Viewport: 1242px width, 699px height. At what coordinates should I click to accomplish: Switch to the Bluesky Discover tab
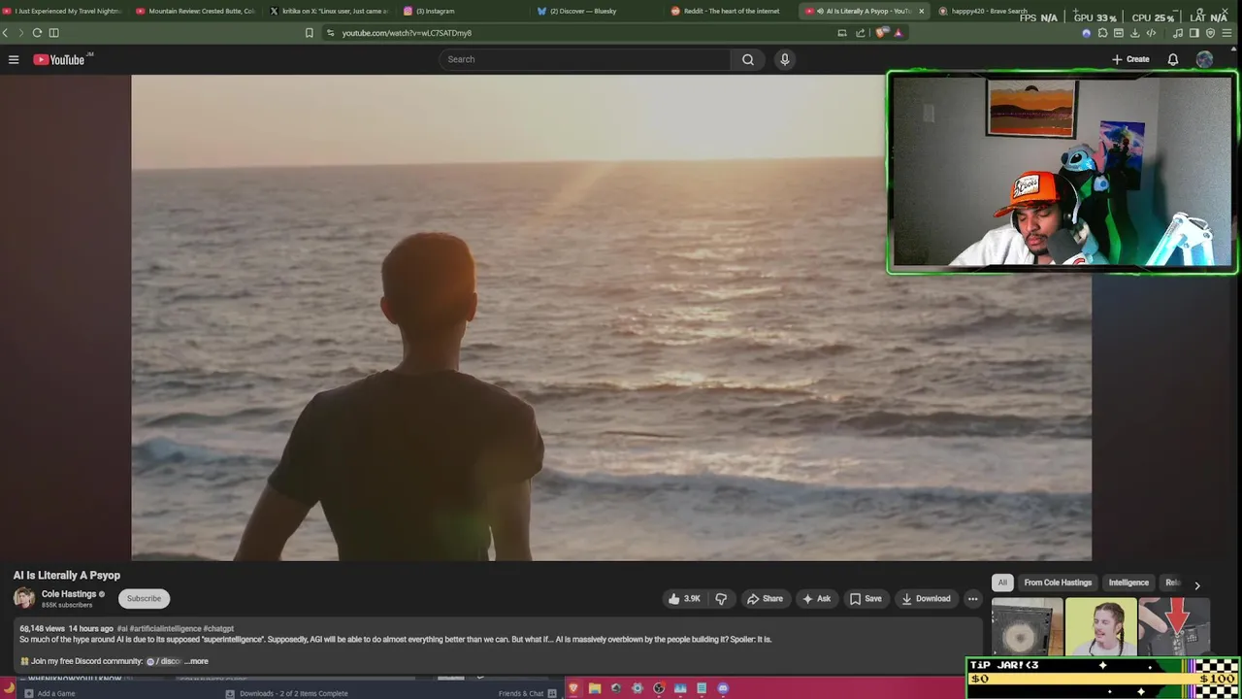click(598, 11)
